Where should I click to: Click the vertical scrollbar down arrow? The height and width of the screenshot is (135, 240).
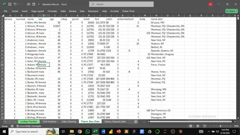238,118
